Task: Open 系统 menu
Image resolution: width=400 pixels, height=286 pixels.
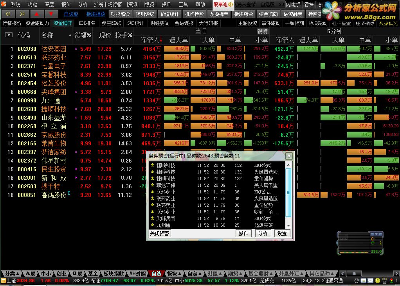Action: (15, 4)
